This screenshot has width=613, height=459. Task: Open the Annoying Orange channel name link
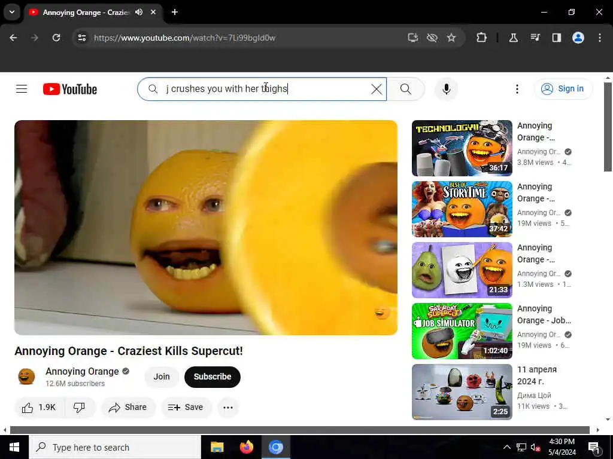pos(82,371)
